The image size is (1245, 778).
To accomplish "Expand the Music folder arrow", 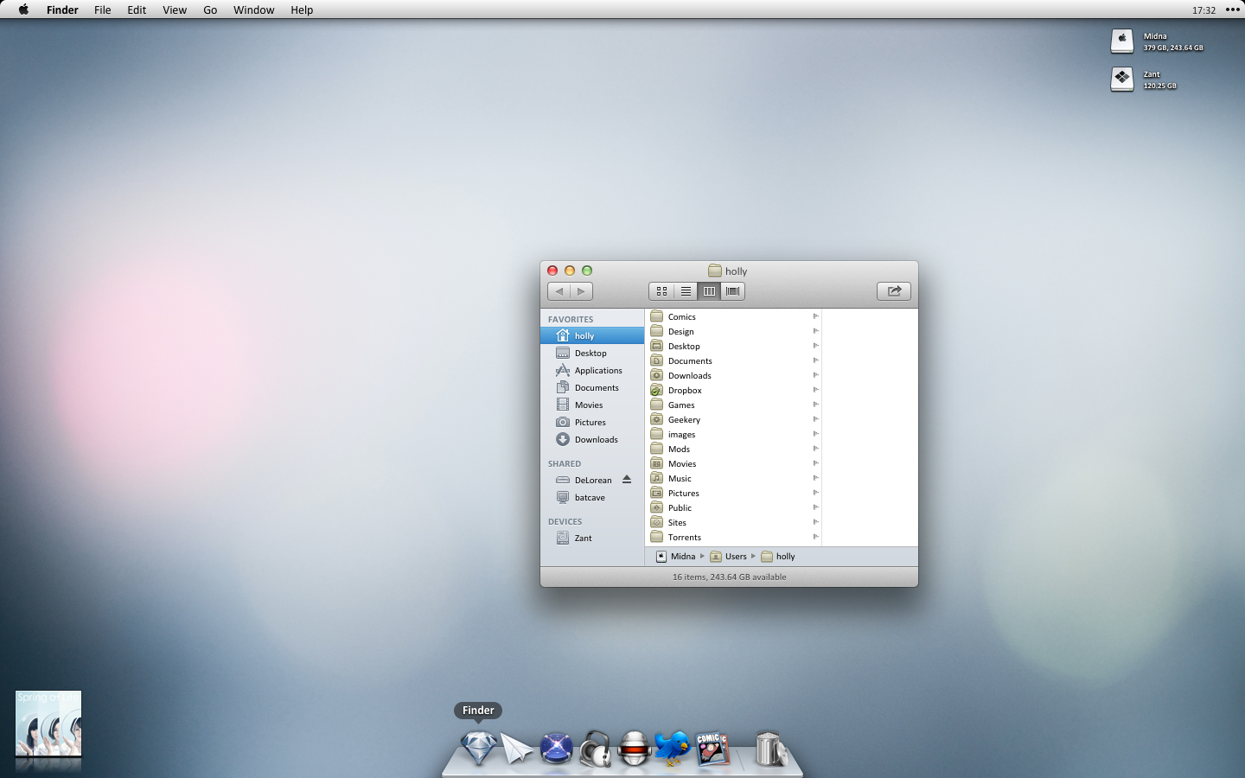I will (x=815, y=478).
